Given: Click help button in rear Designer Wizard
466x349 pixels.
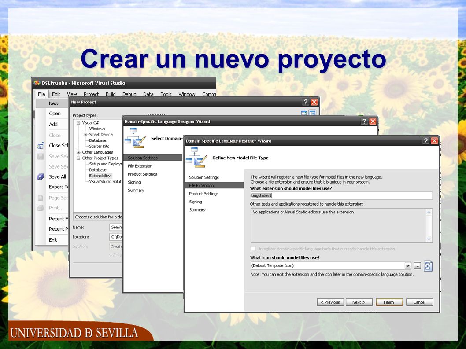Looking at the screenshot, I should (364, 121).
